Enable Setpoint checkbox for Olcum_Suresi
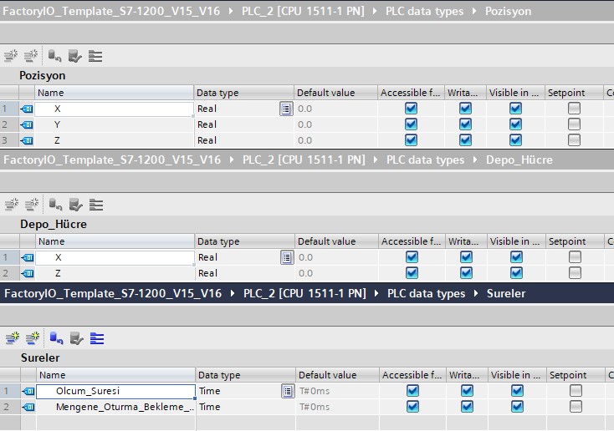 [576, 391]
